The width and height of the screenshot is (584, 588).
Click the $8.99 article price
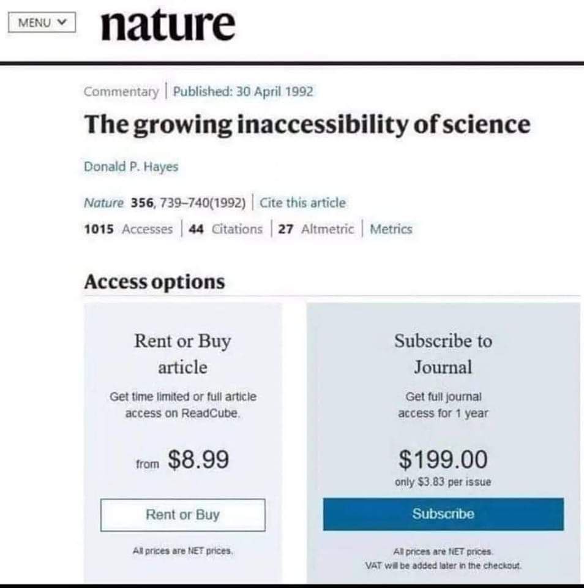pyautogui.click(x=198, y=460)
